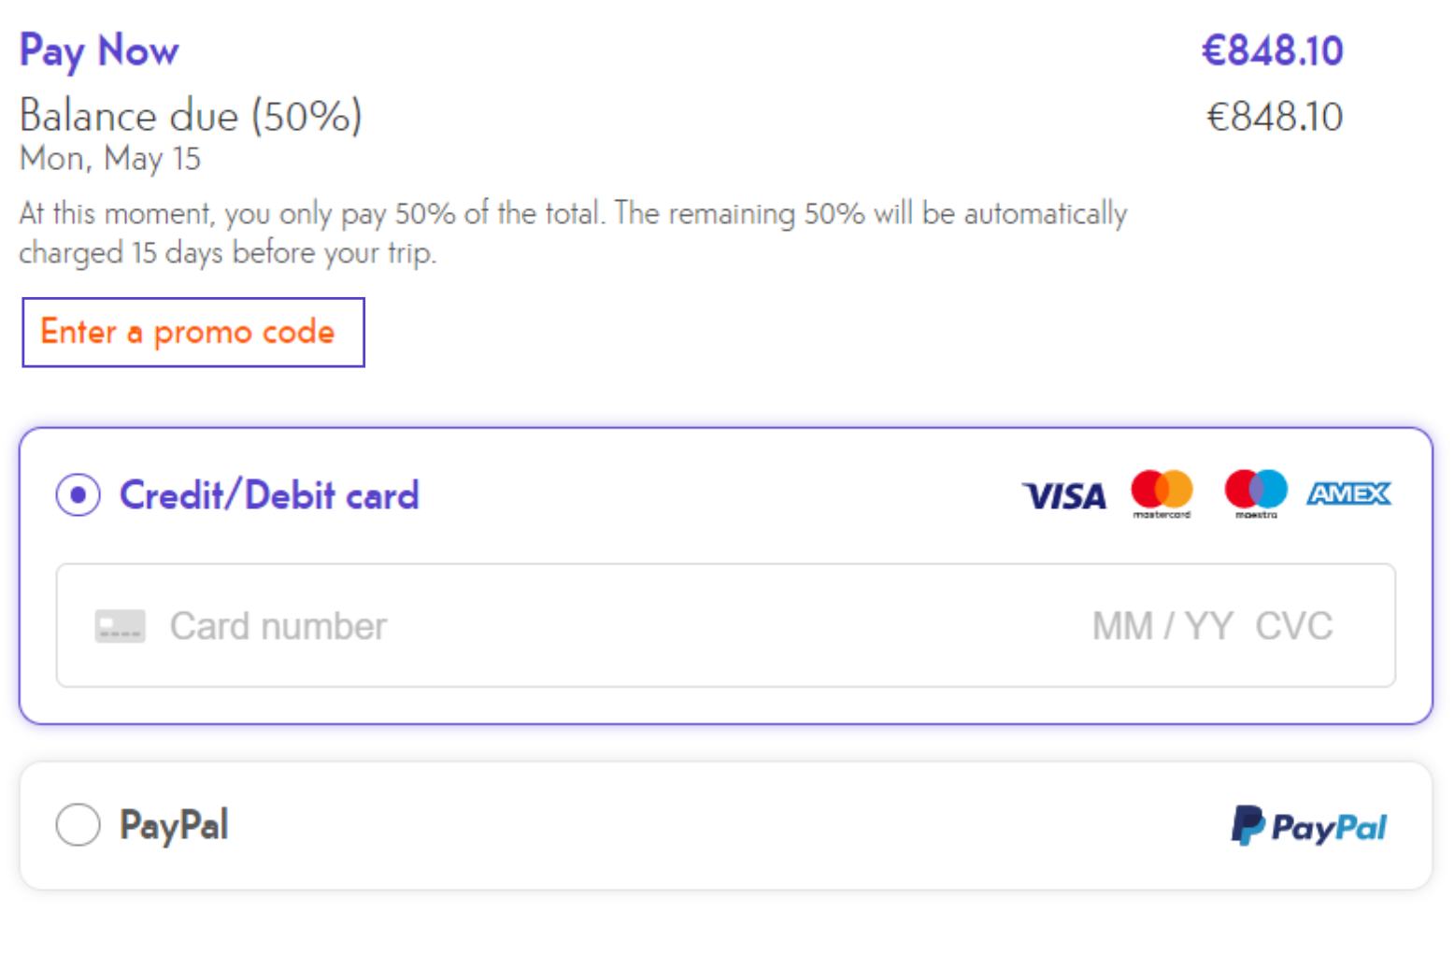
Task: Select the Credit/Debit card radio button
Action: pos(78,495)
